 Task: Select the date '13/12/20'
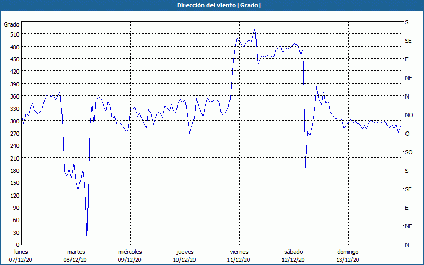click(x=348, y=260)
